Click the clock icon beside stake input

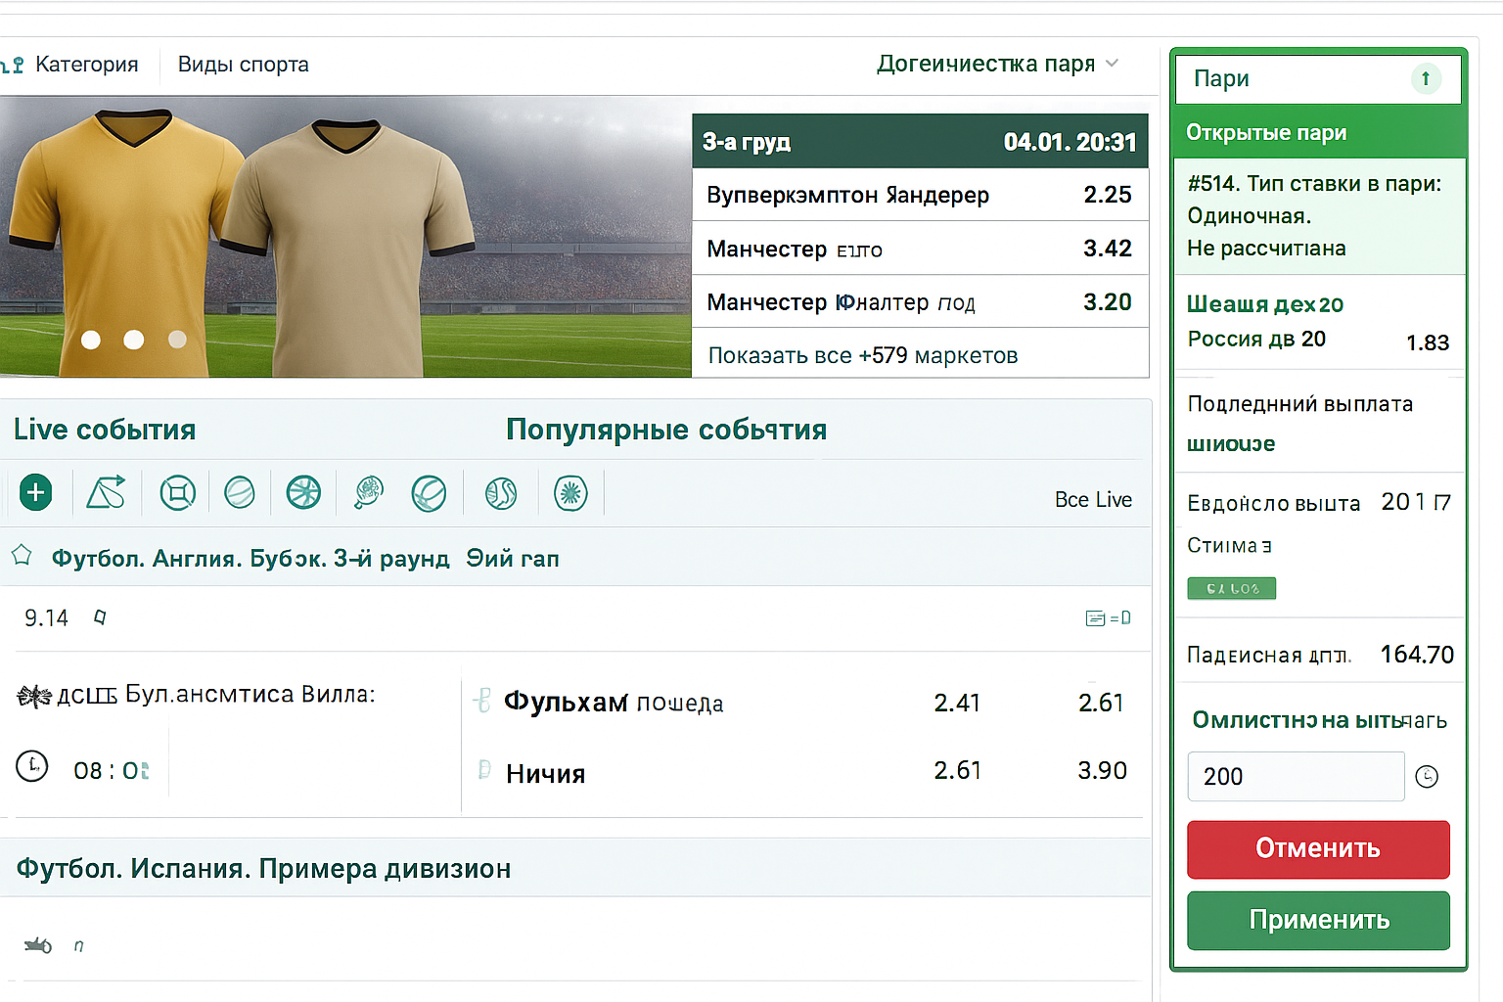(1427, 777)
